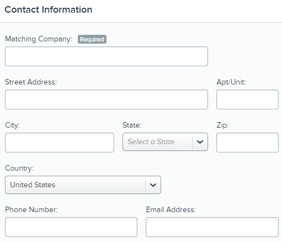282x242 pixels.
Task: Click the State dropdown chevron arrow
Action: pos(200,142)
